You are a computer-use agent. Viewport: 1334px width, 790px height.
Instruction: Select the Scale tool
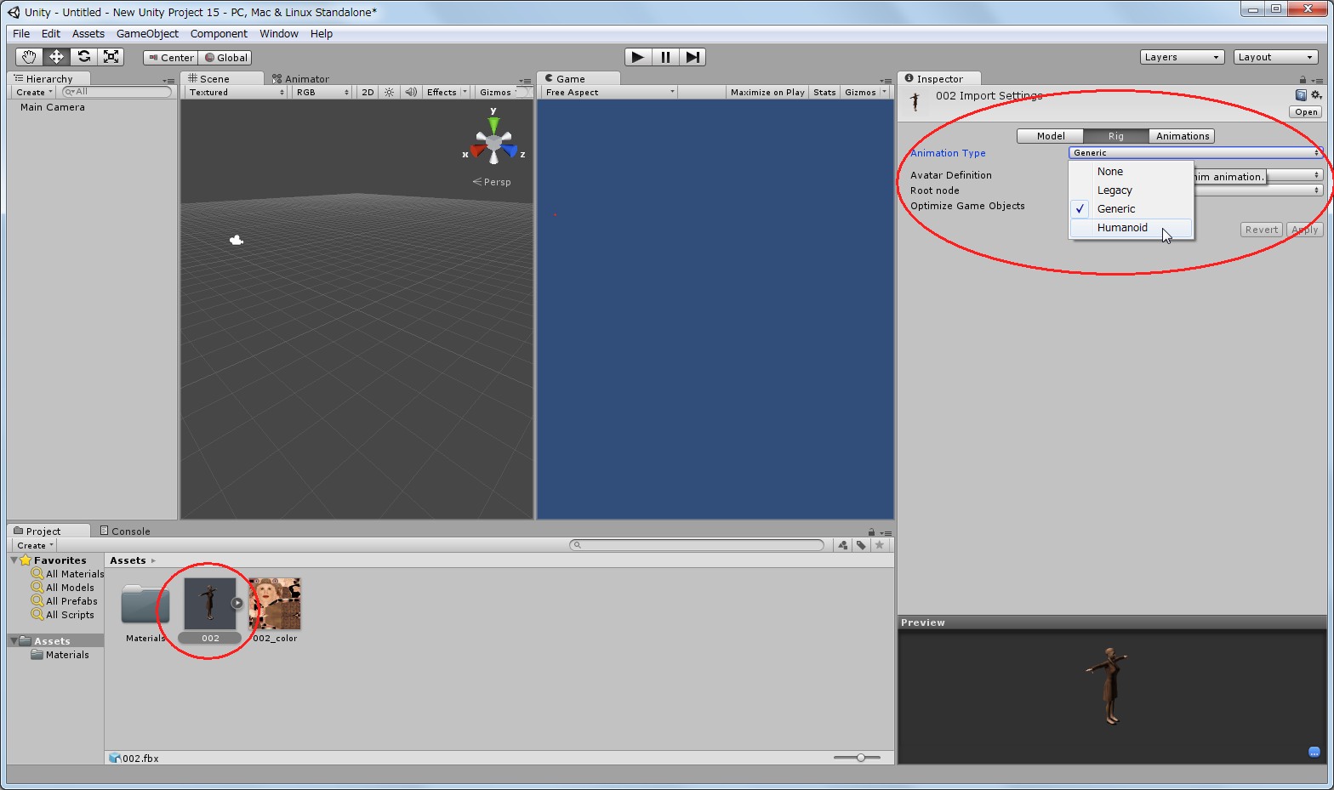coord(111,57)
